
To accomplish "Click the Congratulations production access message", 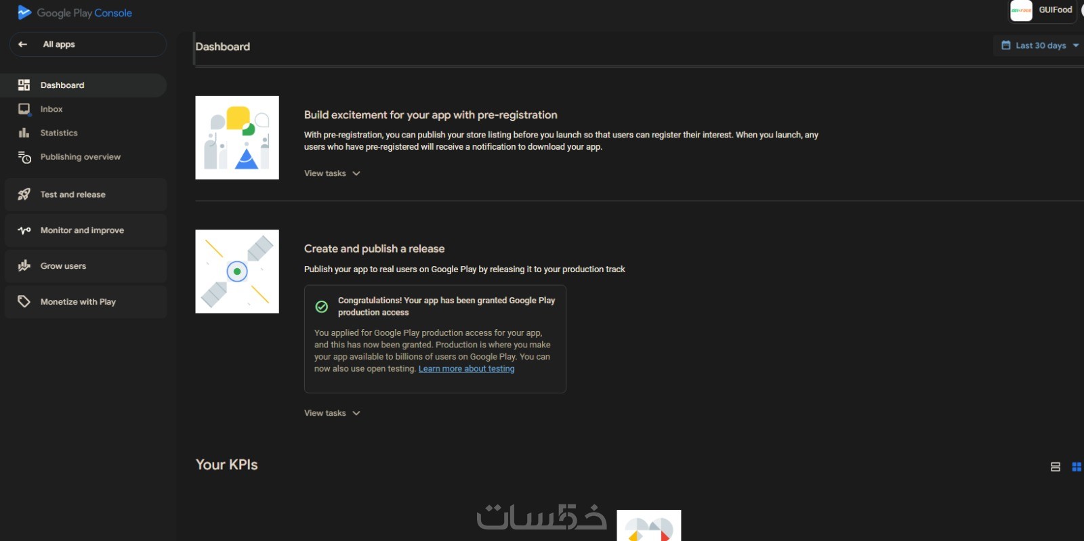I will (446, 306).
